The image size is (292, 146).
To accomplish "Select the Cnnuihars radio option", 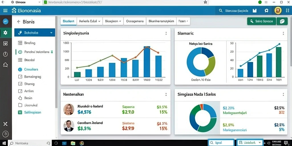I will tap(20, 70).
